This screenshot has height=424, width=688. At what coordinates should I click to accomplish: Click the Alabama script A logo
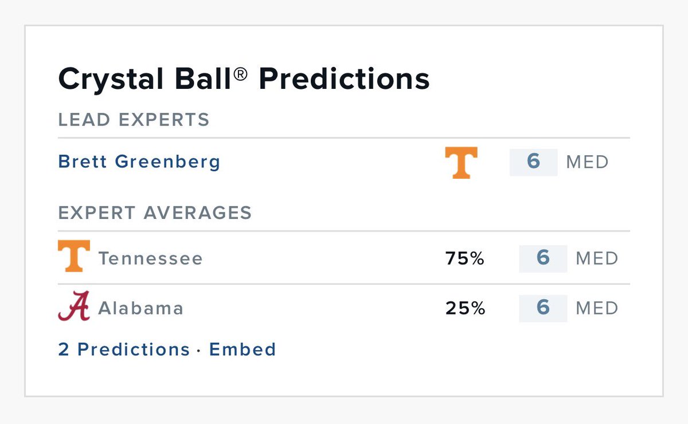(x=74, y=307)
